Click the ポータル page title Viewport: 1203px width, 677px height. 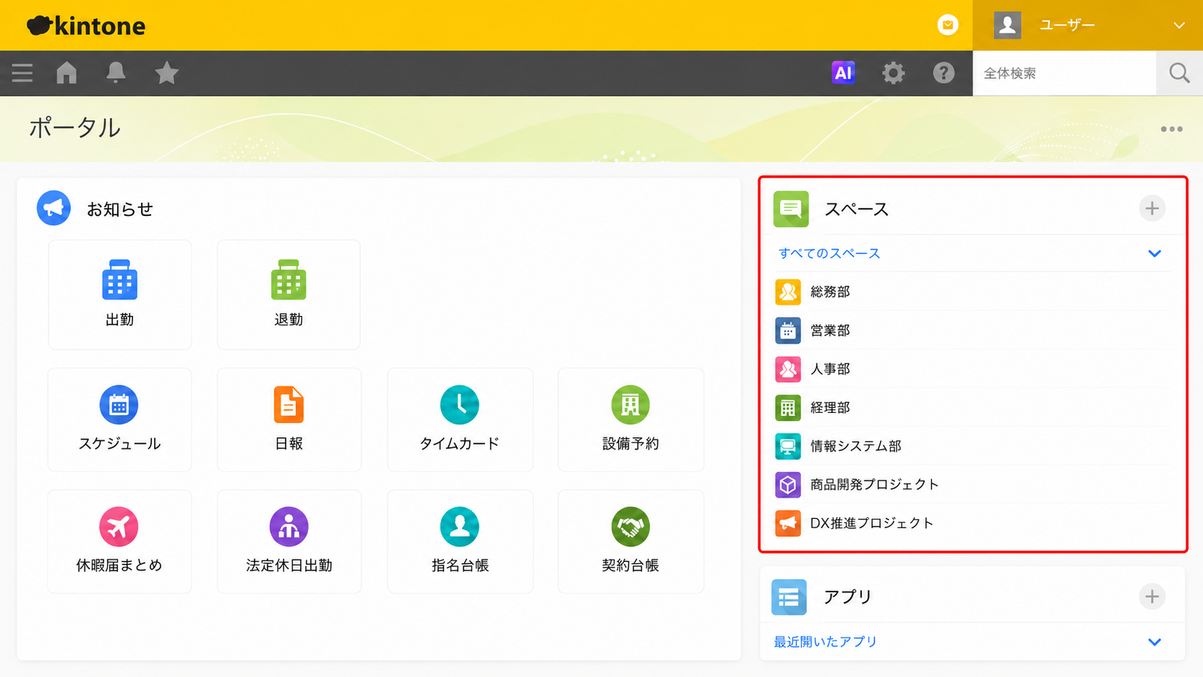75,128
